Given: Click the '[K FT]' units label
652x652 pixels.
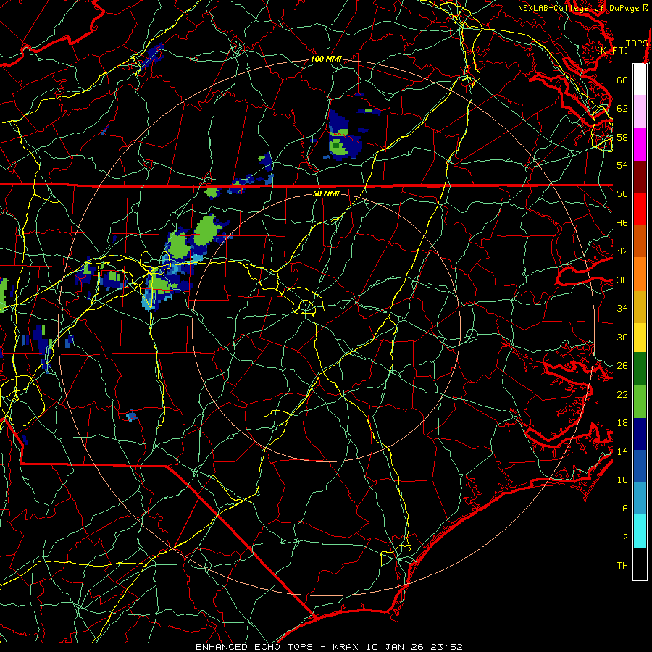Looking at the screenshot, I should click(x=612, y=51).
